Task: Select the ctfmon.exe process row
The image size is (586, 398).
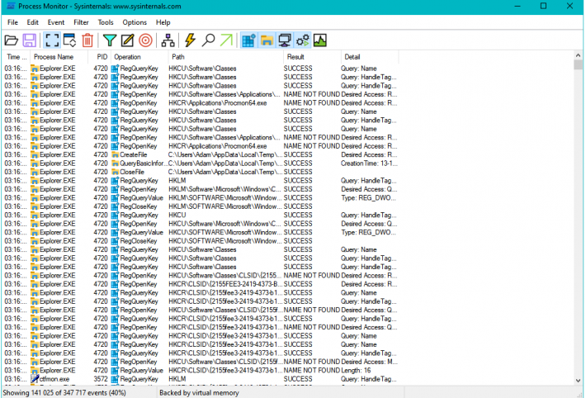Action: click(x=201, y=379)
